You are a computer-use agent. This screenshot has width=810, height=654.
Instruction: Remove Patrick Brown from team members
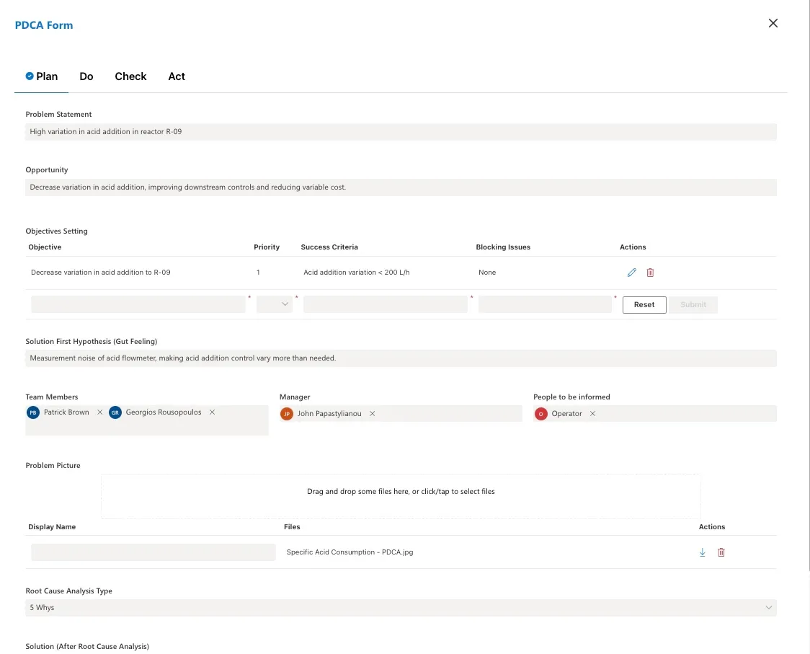(x=99, y=412)
